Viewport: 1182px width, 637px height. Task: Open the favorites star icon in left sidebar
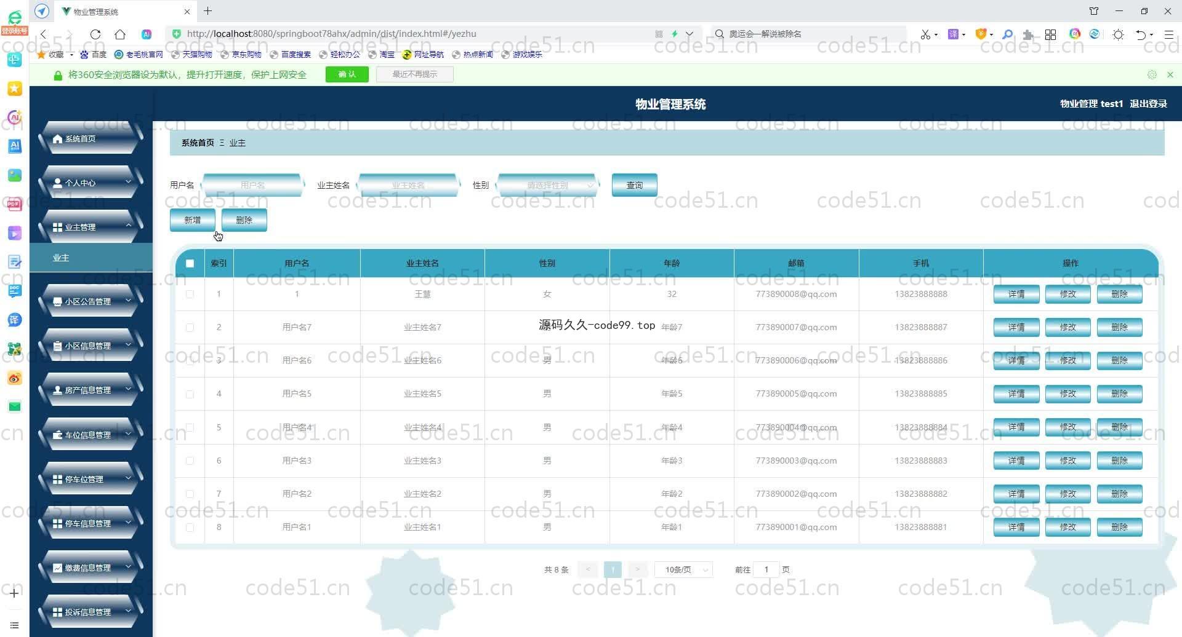pos(15,89)
